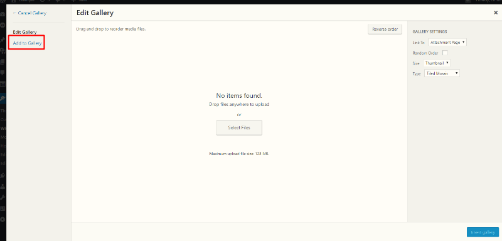Open the Link To dropdown

point(447,42)
